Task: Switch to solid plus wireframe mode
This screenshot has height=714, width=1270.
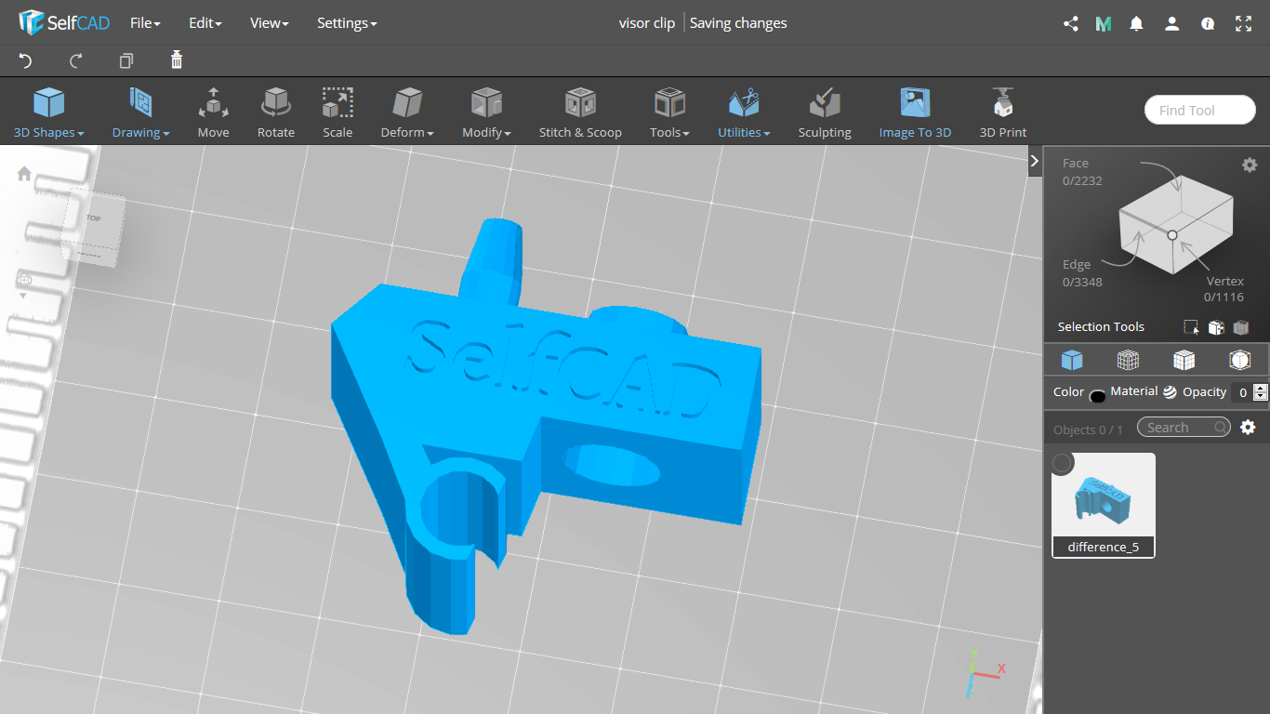Action: [1184, 360]
